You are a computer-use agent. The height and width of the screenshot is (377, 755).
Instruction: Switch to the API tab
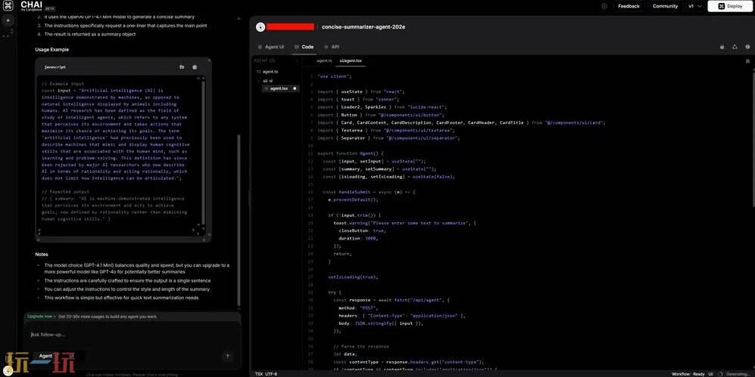[x=332, y=47]
